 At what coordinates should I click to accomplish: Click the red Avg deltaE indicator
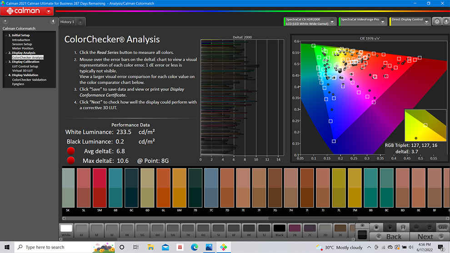(x=71, y=151)
